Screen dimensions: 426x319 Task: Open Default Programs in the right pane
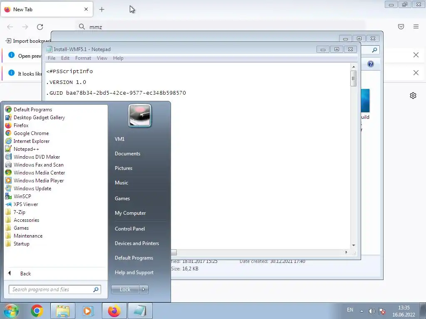[x=134, y=258]
